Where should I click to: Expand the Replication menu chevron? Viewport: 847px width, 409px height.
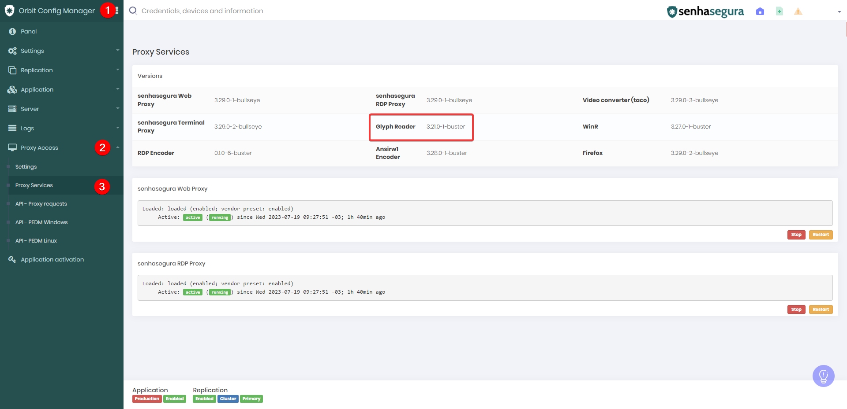118,70
